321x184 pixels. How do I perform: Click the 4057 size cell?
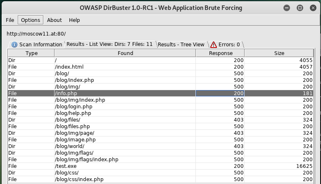(279, 67)
